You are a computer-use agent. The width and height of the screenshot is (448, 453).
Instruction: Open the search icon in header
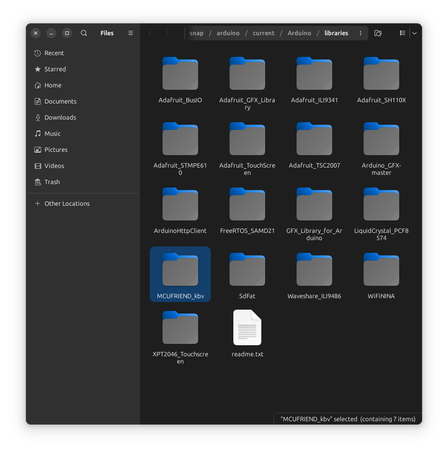click(84, 33)
